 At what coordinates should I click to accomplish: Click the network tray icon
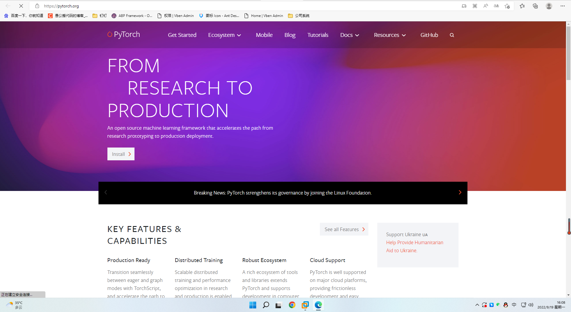coord(523,305)
